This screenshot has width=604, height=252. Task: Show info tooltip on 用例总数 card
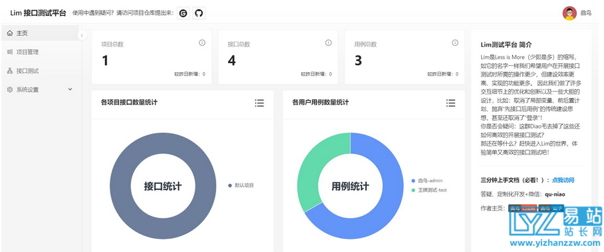tap(455, 43)
